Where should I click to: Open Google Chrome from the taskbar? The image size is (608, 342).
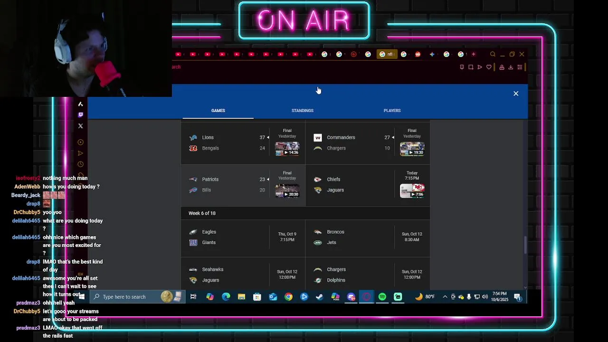[288, 297]
